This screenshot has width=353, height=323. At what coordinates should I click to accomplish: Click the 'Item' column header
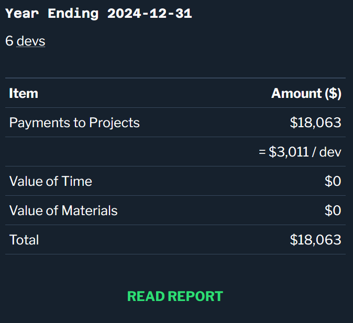[x=24, y=93]
